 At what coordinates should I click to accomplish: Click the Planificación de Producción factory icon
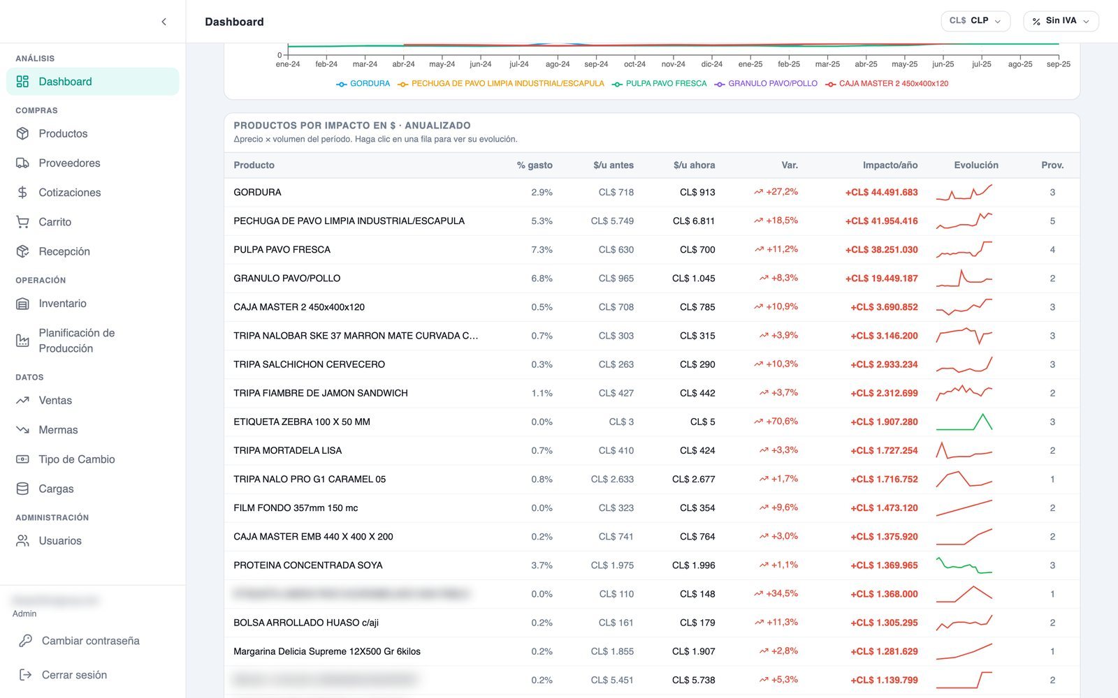tap(22, 341)
